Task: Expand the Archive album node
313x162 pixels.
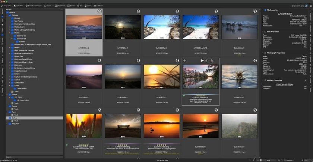Action: coord(9,80)
